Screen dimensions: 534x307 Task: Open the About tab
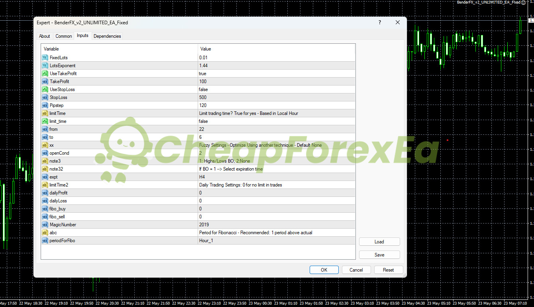pyautogui.click(x=45, y=36)
